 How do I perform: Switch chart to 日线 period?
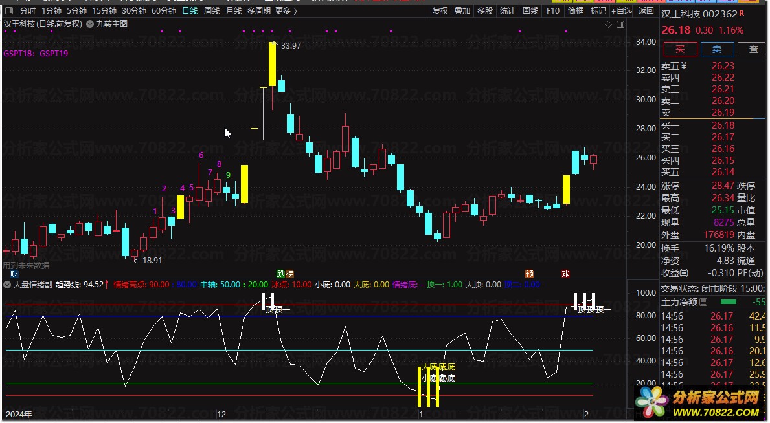pyautogui.click(x=190, y=11)
